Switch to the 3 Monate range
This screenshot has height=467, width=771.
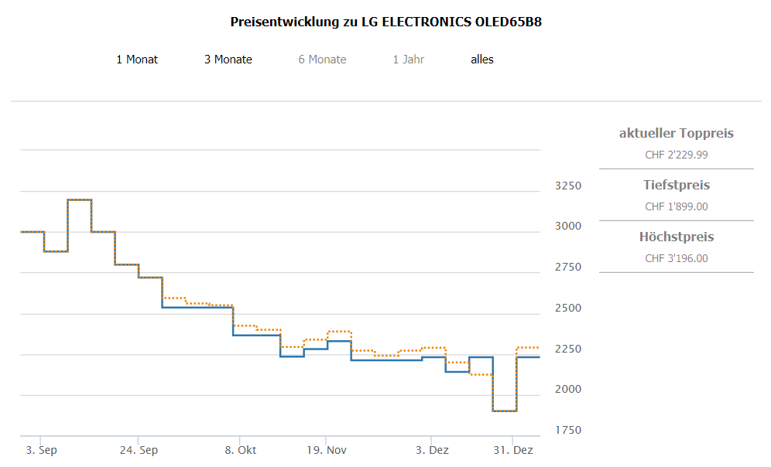(228, 60)
